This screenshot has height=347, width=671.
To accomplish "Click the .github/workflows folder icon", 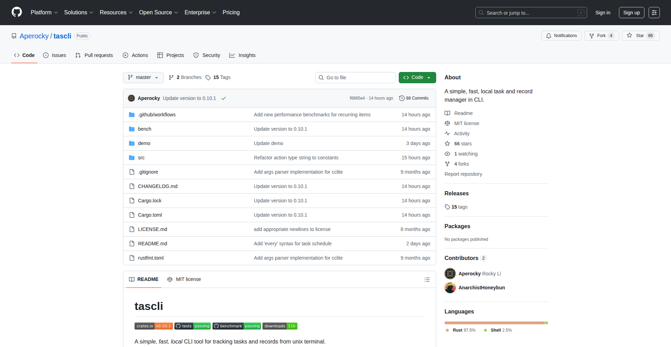I will (132, 114).
